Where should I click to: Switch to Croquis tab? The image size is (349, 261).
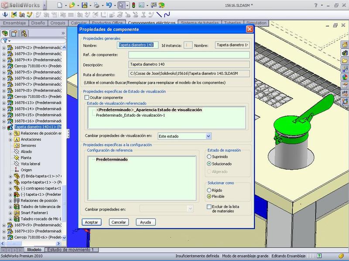tap(58, 23)
